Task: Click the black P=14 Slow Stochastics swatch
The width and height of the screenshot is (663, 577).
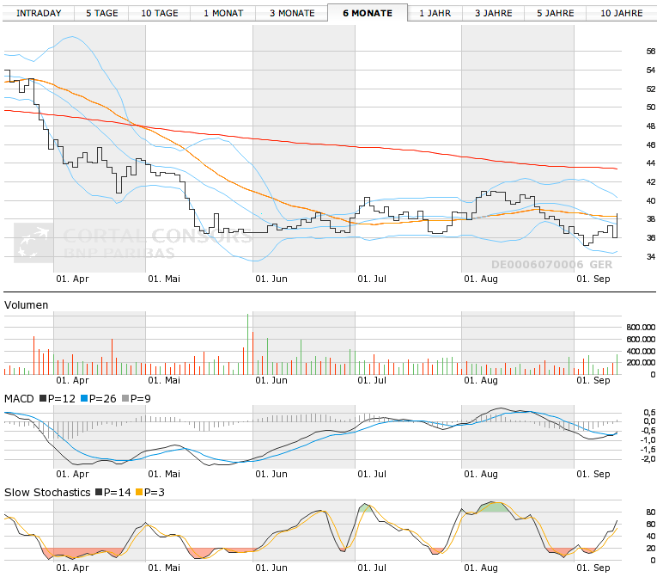Action: 98,493
